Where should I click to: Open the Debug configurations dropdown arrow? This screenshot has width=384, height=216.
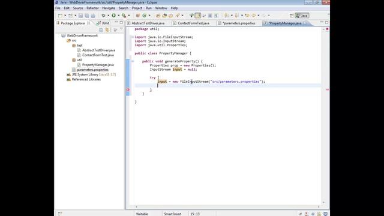108,16
